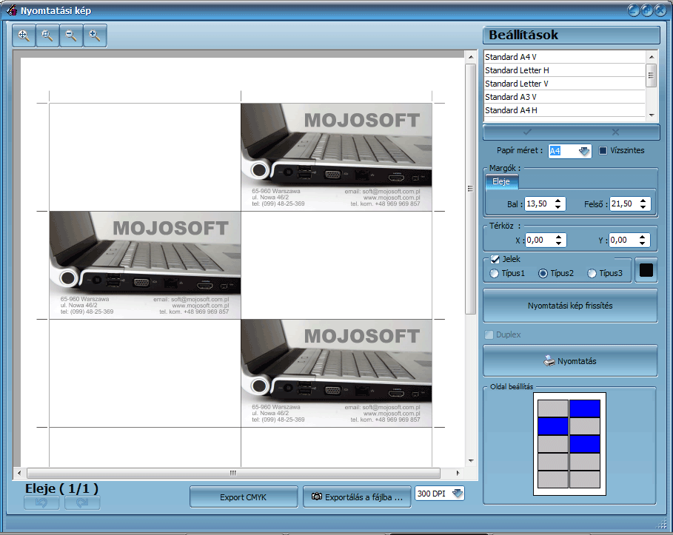Click the next page arrow under Eleje
Image resolution: width=673 pixels, height=535 pixels.
click(82, 503)
